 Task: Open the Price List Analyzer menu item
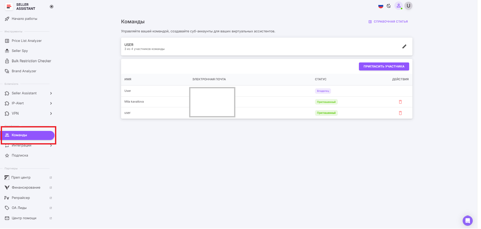pos(27,41)
